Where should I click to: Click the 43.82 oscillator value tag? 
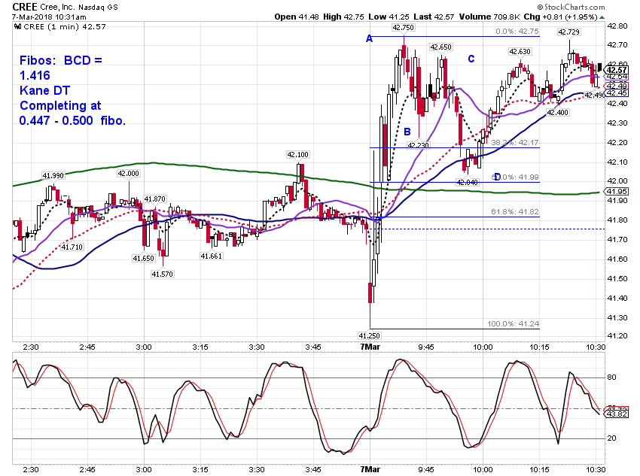pyautogui.click(x=617, y=414)
